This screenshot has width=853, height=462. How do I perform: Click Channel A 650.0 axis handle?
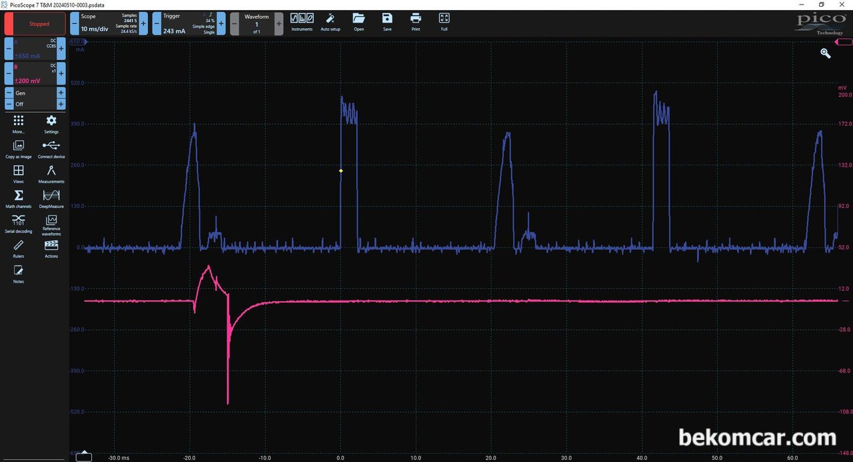tap(79, 42)
